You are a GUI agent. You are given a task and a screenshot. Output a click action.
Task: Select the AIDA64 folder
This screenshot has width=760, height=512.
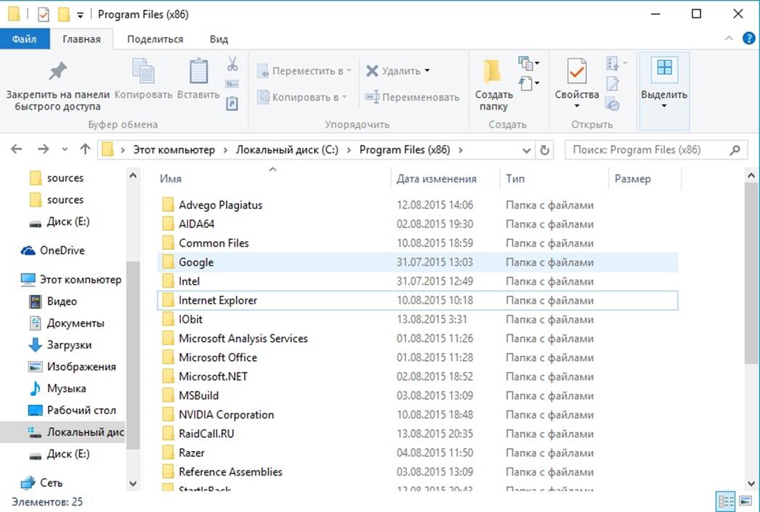point(417,224)
